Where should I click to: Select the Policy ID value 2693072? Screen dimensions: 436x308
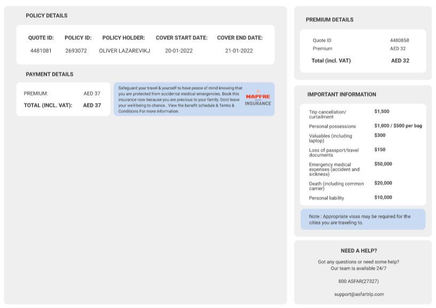[76, 51]
